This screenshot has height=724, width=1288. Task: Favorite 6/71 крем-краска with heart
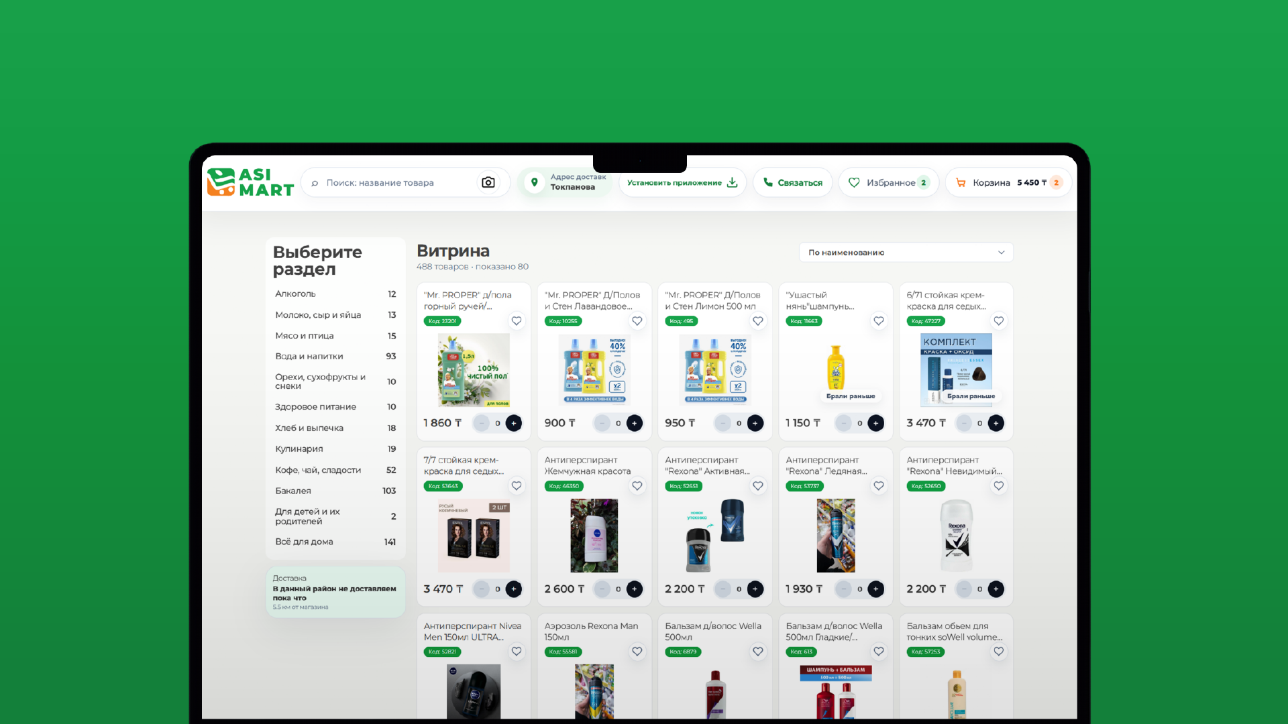click(x=999, y=321)
